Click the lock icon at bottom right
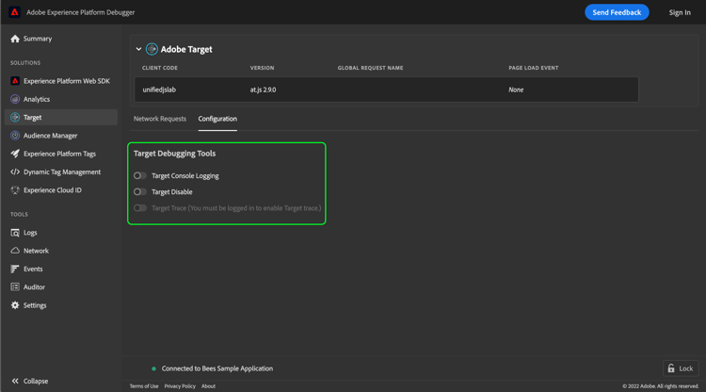This screenshot has width=706, height=392. (671, 368)
